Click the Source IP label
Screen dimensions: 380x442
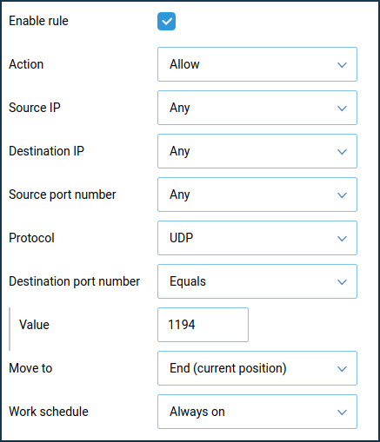pyautogui.click(x=35, y=108)
